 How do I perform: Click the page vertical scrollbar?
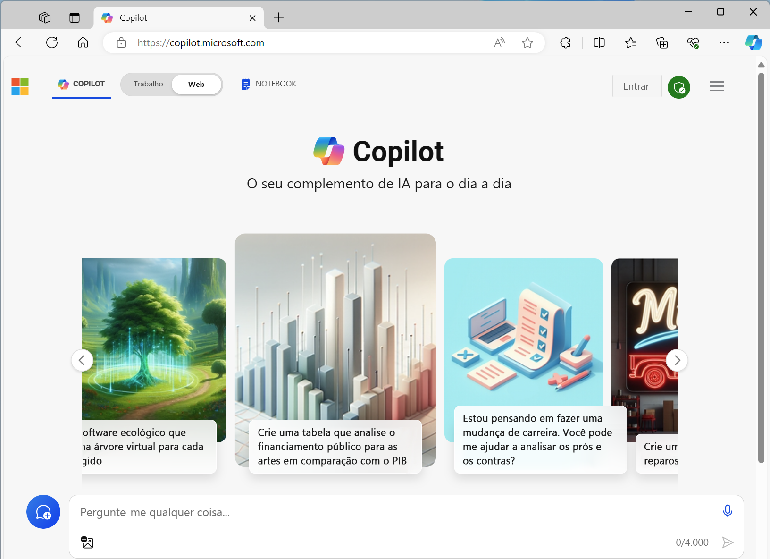pyautogui.click(x=761, y=268)
